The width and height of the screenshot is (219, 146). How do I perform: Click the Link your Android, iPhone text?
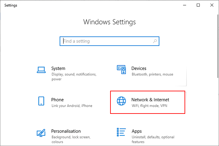tap(71, 106)
